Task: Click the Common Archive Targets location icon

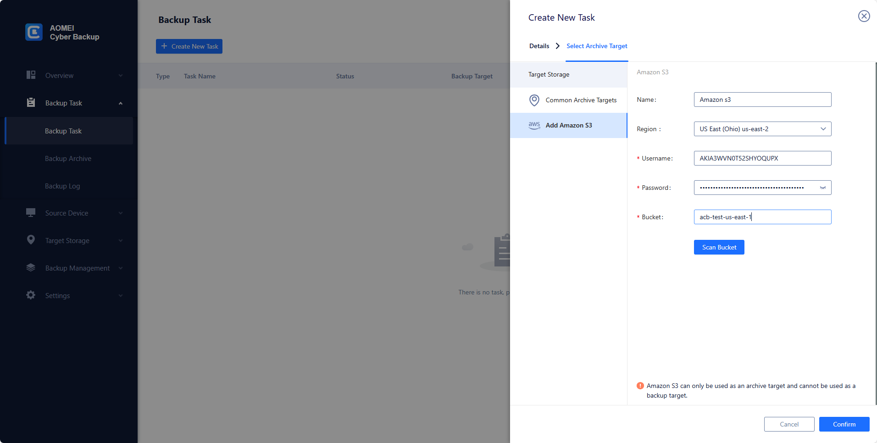Action: [534, 100]
